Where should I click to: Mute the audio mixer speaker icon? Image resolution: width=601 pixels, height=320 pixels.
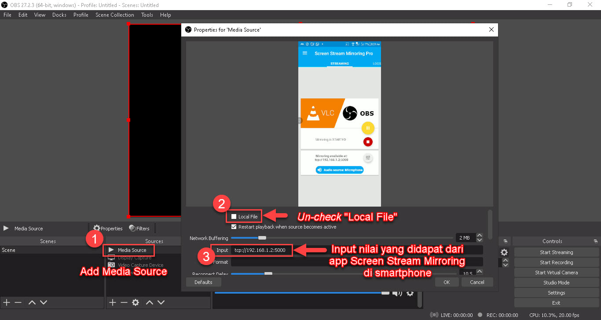397,293
